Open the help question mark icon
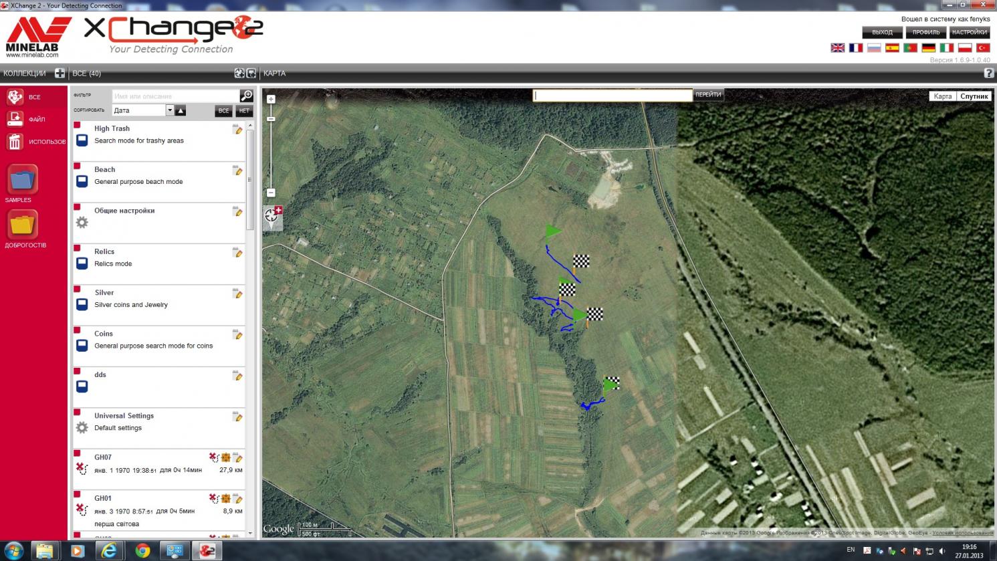The height and width of the screenshot is (561, 997). tap(989, 73)
